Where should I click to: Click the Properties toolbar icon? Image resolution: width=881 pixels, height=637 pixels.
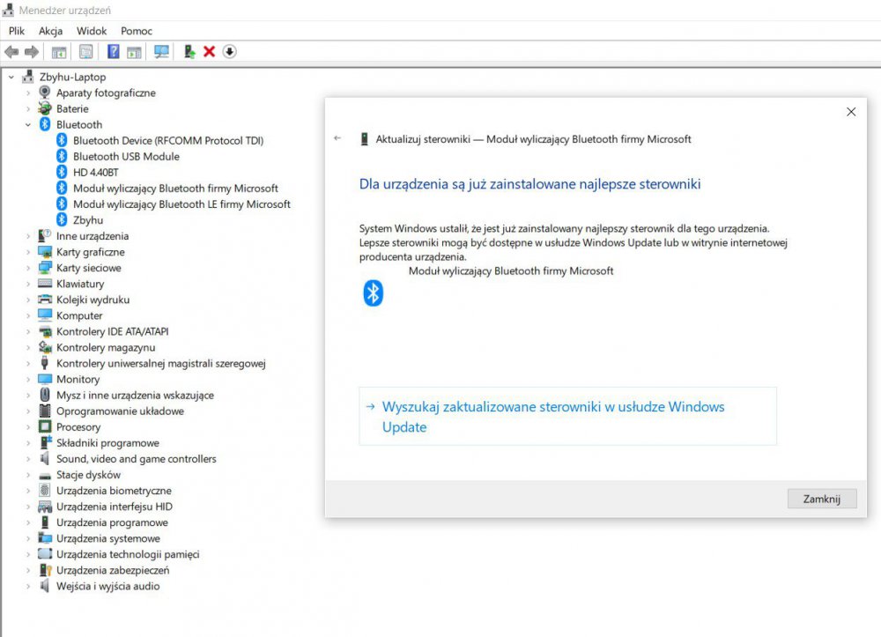click(86, 52)
